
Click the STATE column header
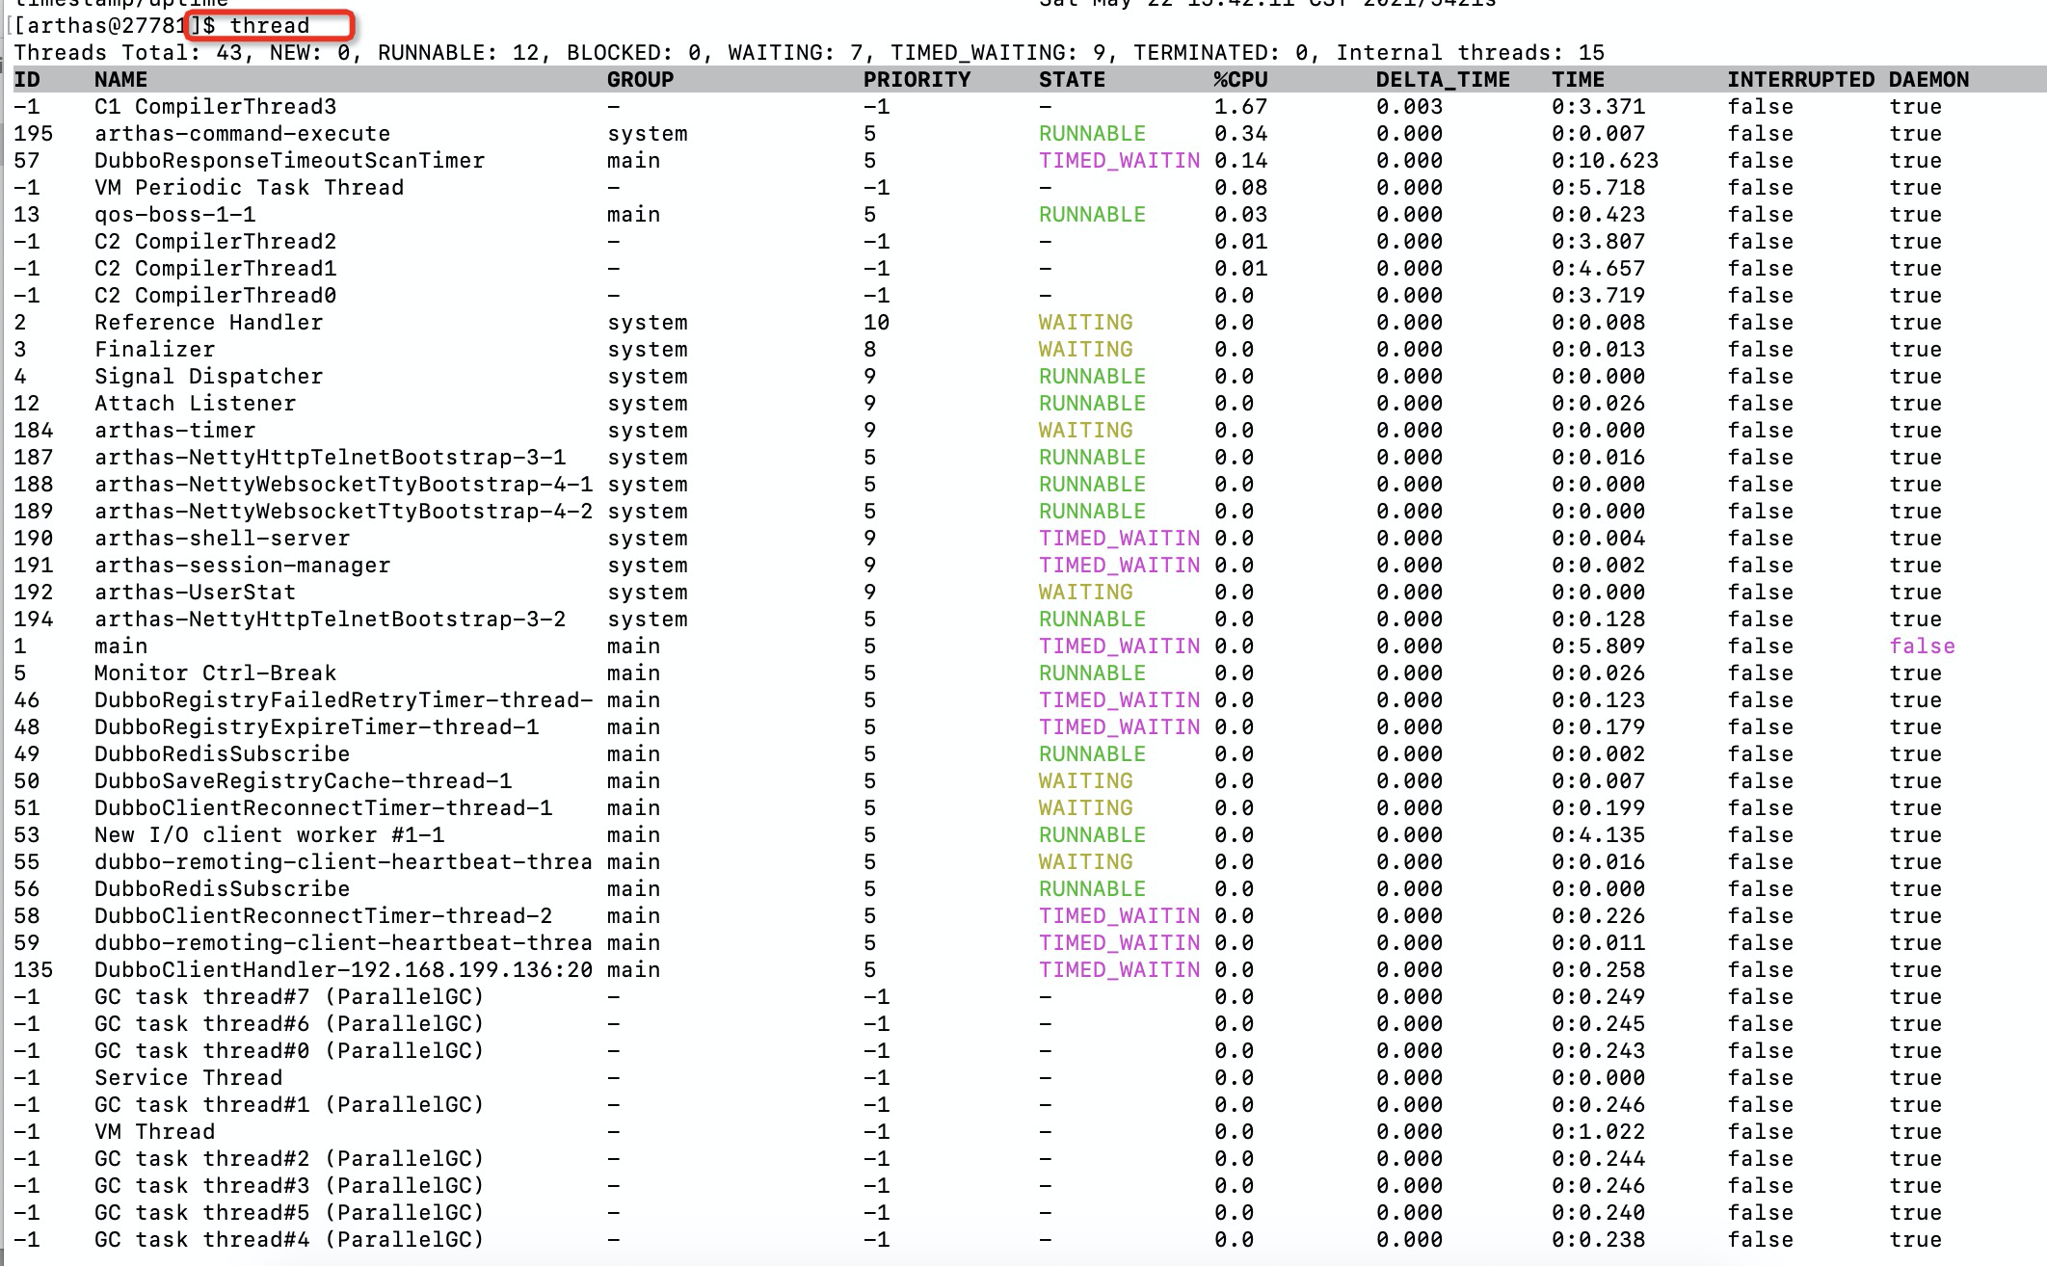1072,79
